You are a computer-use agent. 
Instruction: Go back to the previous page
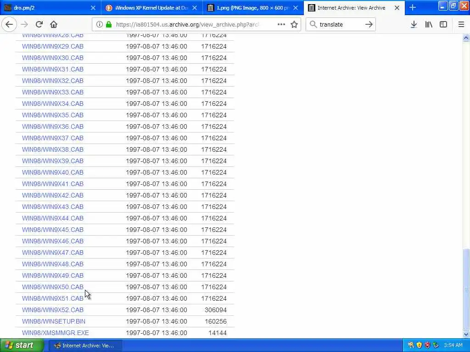(9, 24)
